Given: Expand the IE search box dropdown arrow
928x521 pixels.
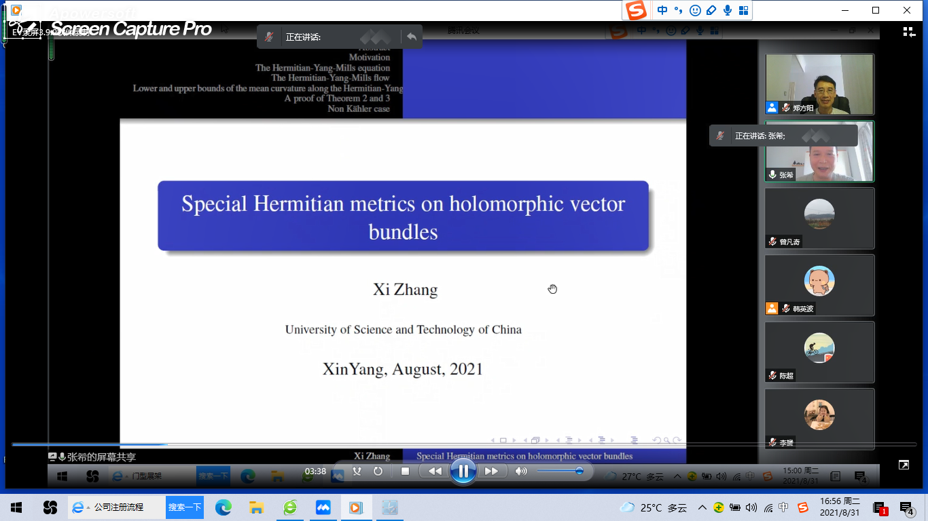Looking at the screenshot, I should (88, 507).
